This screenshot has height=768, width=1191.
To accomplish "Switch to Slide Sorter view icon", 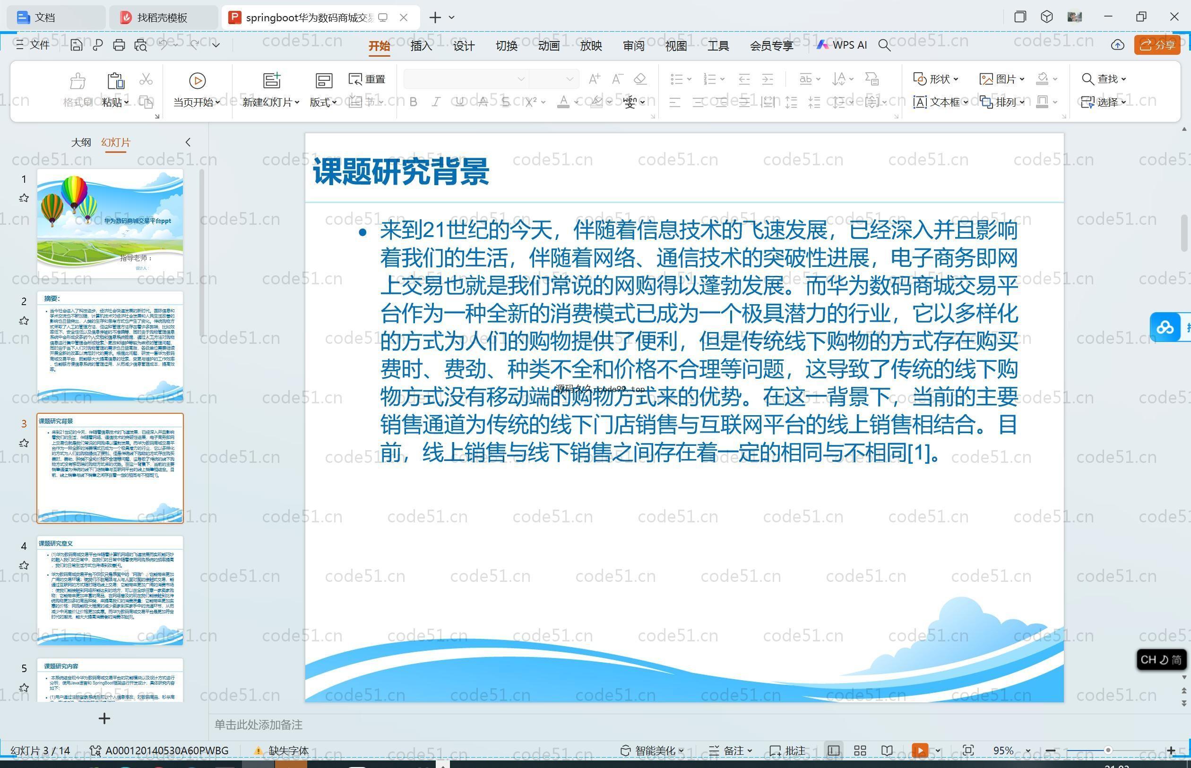I will tap(860, 751).
